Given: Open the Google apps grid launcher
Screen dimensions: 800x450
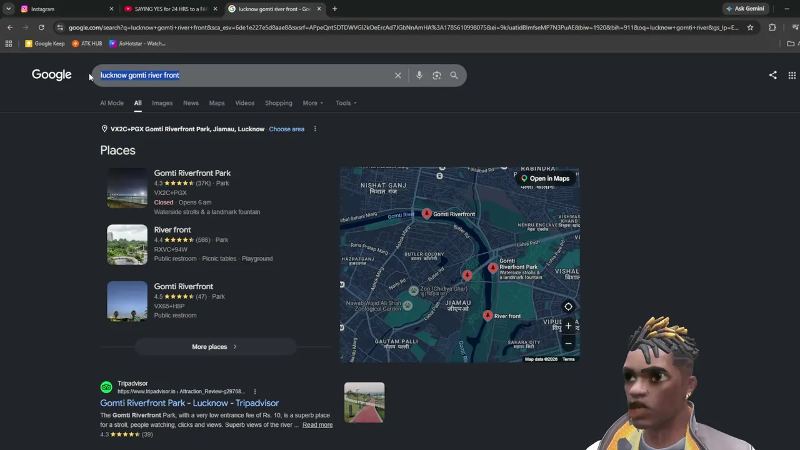Looking at the screenshot, I should [792, 75].
